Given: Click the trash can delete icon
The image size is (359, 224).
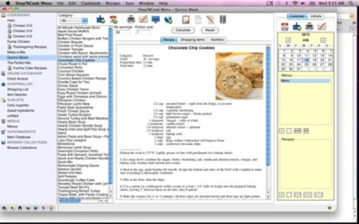Looking at the screenshot, I should click(x=223, y=19).
